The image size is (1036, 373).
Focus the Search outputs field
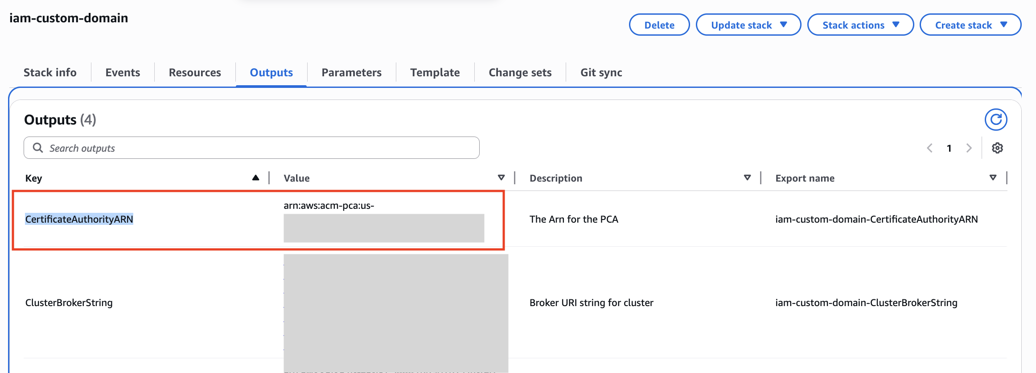pos(259,148)
